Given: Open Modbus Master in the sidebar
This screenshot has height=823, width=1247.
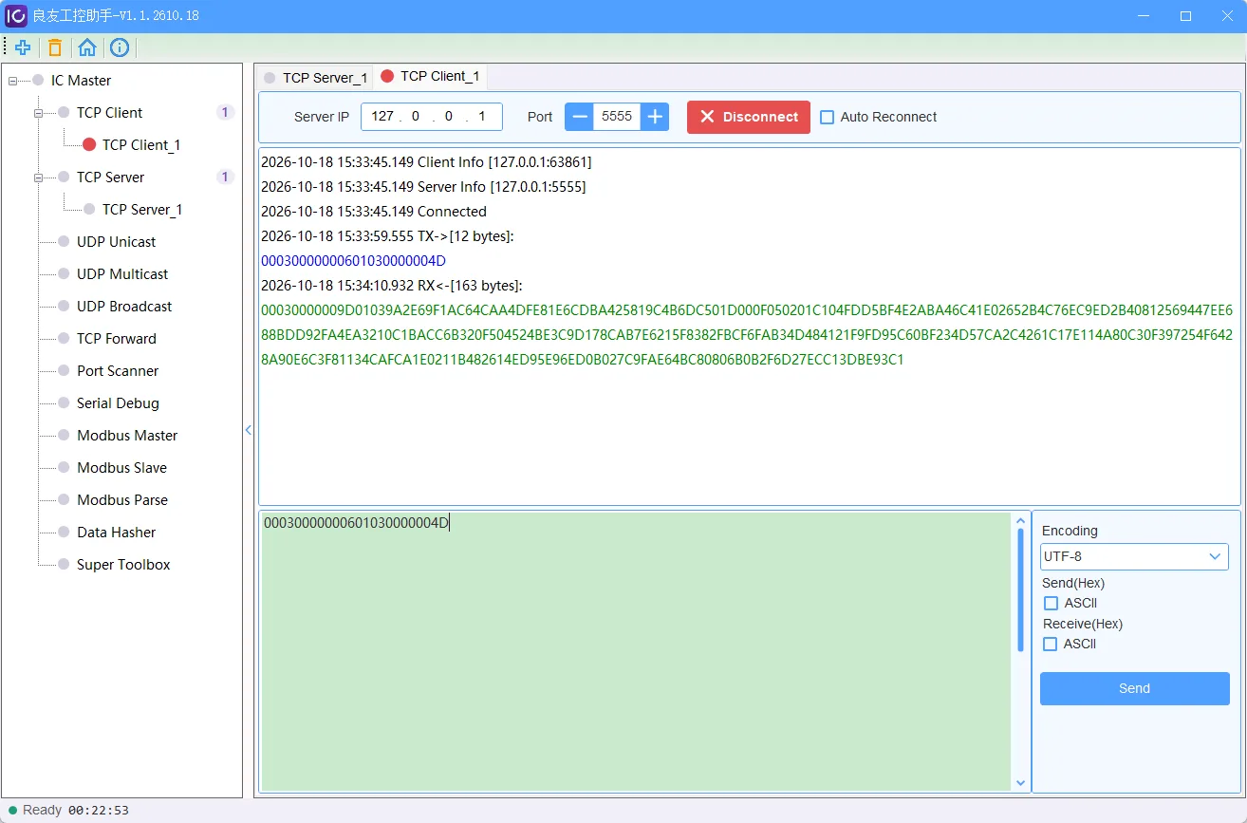Looking at the screenshot, I should click(x=127, y=436).
